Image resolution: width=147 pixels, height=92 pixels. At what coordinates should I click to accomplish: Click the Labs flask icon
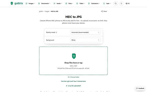coord(104,3)
